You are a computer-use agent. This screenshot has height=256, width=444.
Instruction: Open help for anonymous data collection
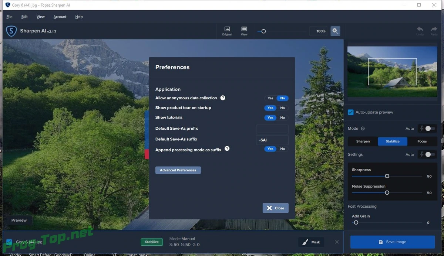coord(223,98)
